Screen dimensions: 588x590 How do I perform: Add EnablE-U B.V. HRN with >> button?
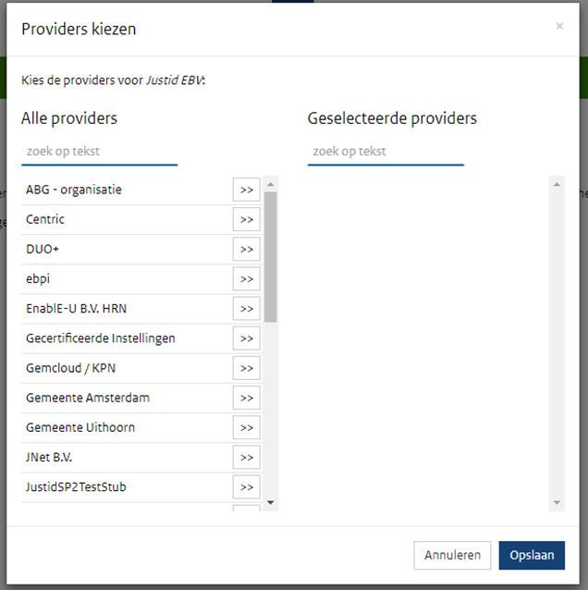tap(247, 309)
